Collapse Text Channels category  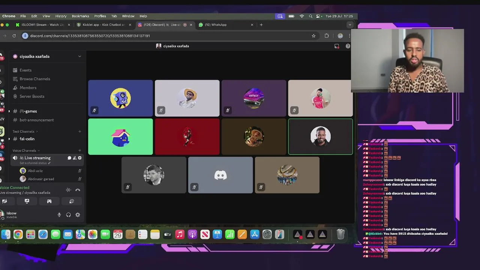(25, 132)
